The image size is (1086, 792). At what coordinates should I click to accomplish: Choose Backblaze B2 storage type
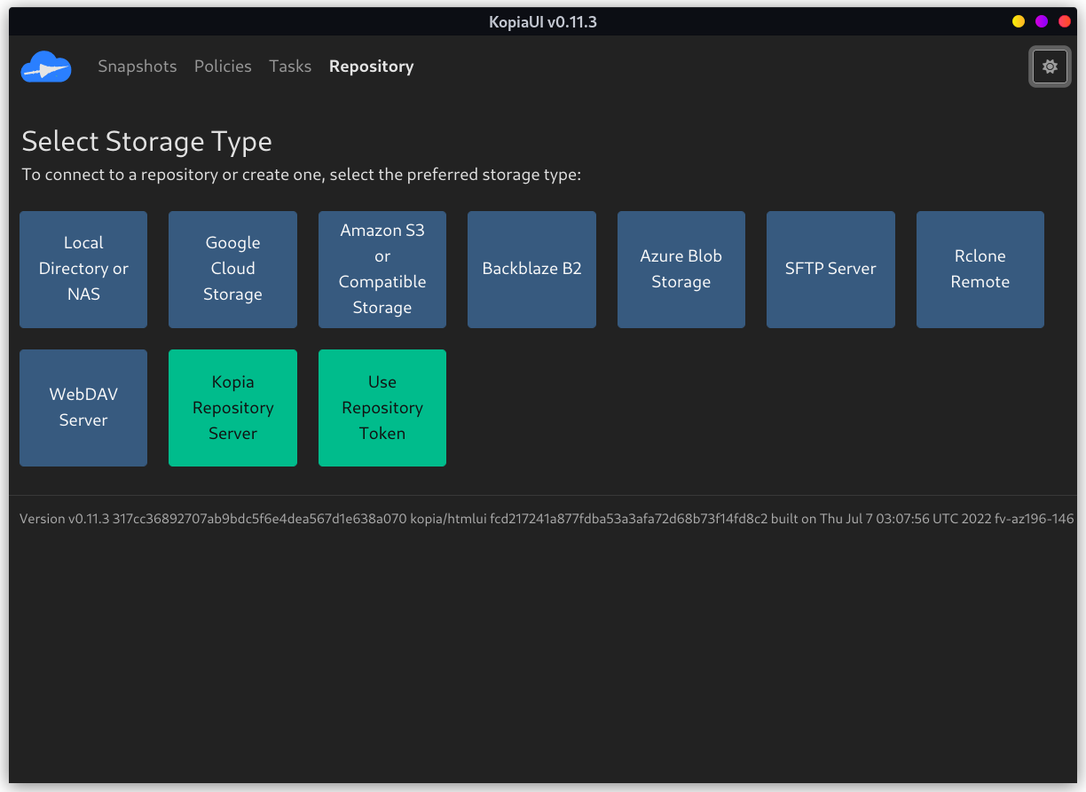531,269
